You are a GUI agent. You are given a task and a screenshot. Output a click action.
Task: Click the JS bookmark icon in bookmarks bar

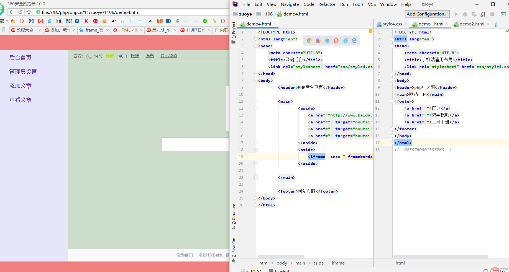click(77, 21)
